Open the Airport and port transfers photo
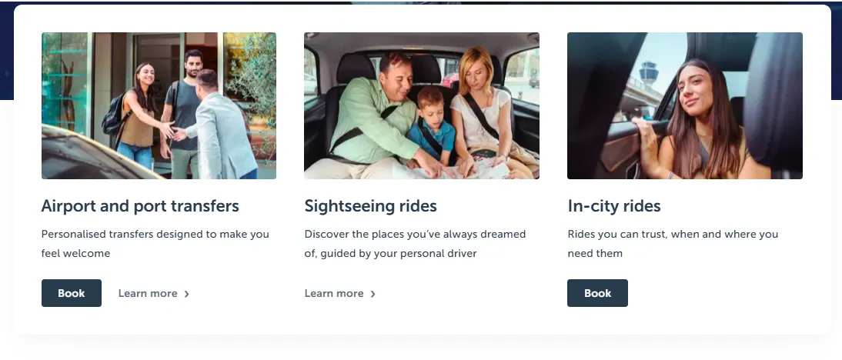 (x=159, y=105)
